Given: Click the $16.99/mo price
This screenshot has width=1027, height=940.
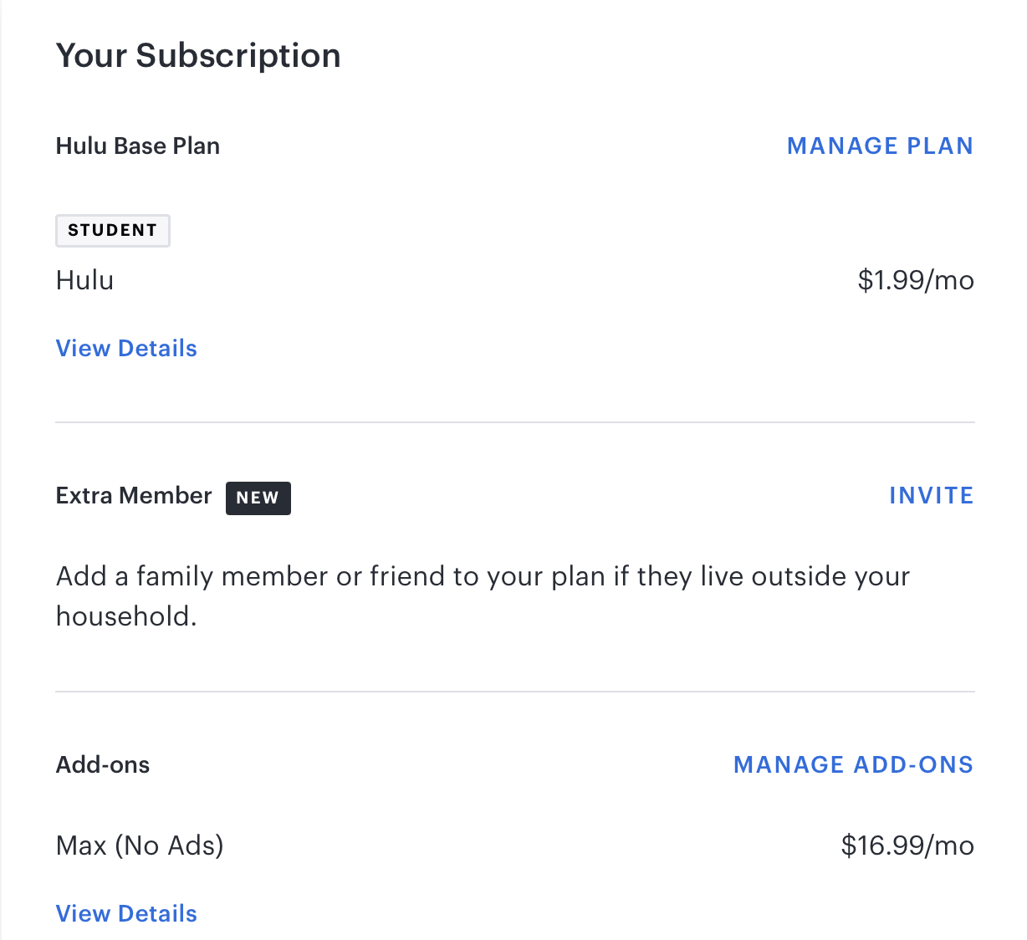Looking at the screenshot, I should click(907, 846).
